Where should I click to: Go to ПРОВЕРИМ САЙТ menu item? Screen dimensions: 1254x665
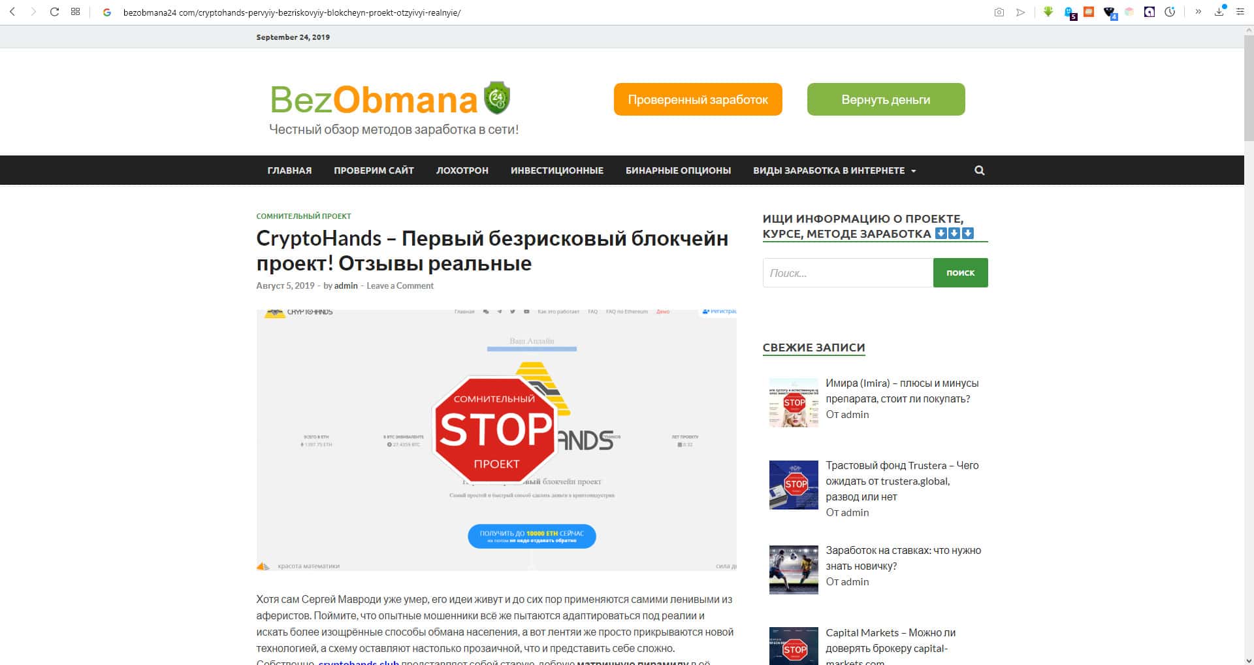[x=374, y=170]
